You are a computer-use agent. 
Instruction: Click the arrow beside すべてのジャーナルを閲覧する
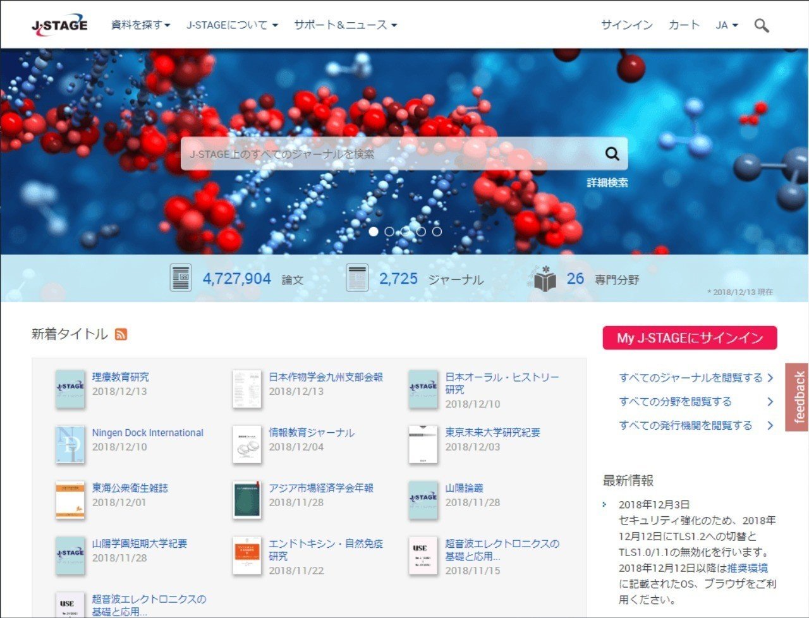point(770,378)
